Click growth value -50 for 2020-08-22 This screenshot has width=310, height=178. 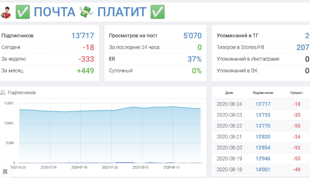point(296,126)
